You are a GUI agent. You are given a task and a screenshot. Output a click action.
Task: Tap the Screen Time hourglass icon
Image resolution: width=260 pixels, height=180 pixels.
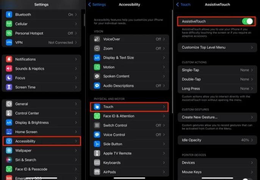click(x=9, y=87)
